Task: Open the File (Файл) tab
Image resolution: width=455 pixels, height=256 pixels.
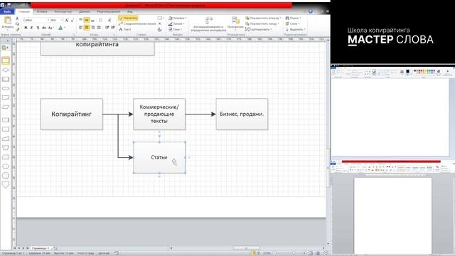Action: tap(7, 11)
